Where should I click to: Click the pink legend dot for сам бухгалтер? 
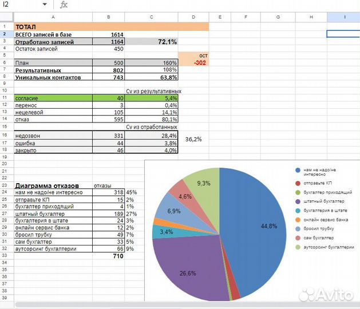pyautogui.click(x=298, y=238)
